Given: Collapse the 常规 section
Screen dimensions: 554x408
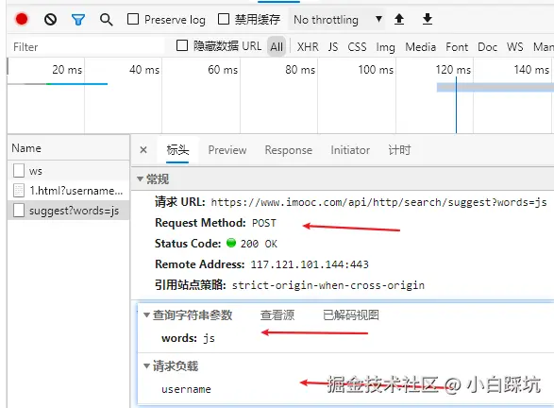Looking at the screenshot, I should (140, 179).
